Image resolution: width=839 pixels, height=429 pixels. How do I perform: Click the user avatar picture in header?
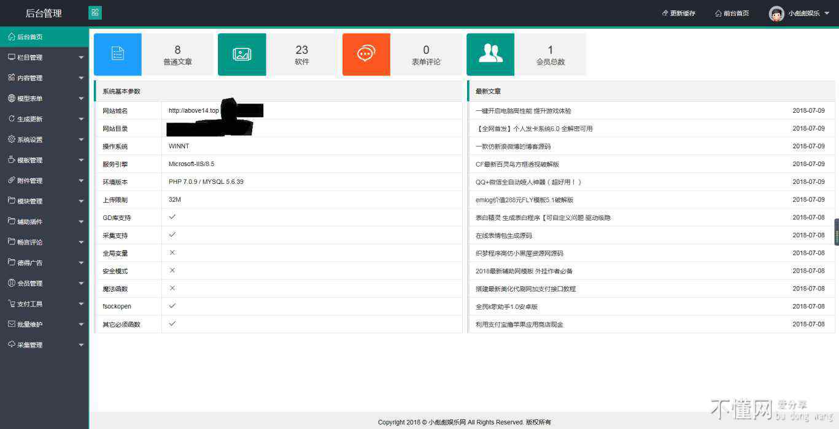(x=776, y=13)
